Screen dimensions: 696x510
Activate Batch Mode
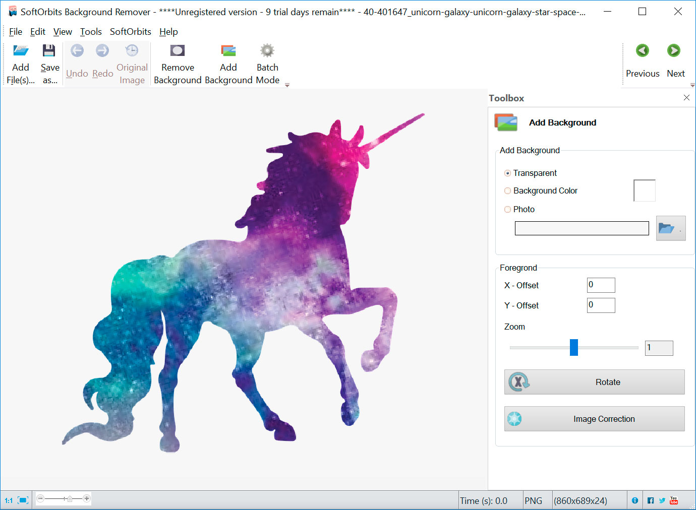point(267,61)
